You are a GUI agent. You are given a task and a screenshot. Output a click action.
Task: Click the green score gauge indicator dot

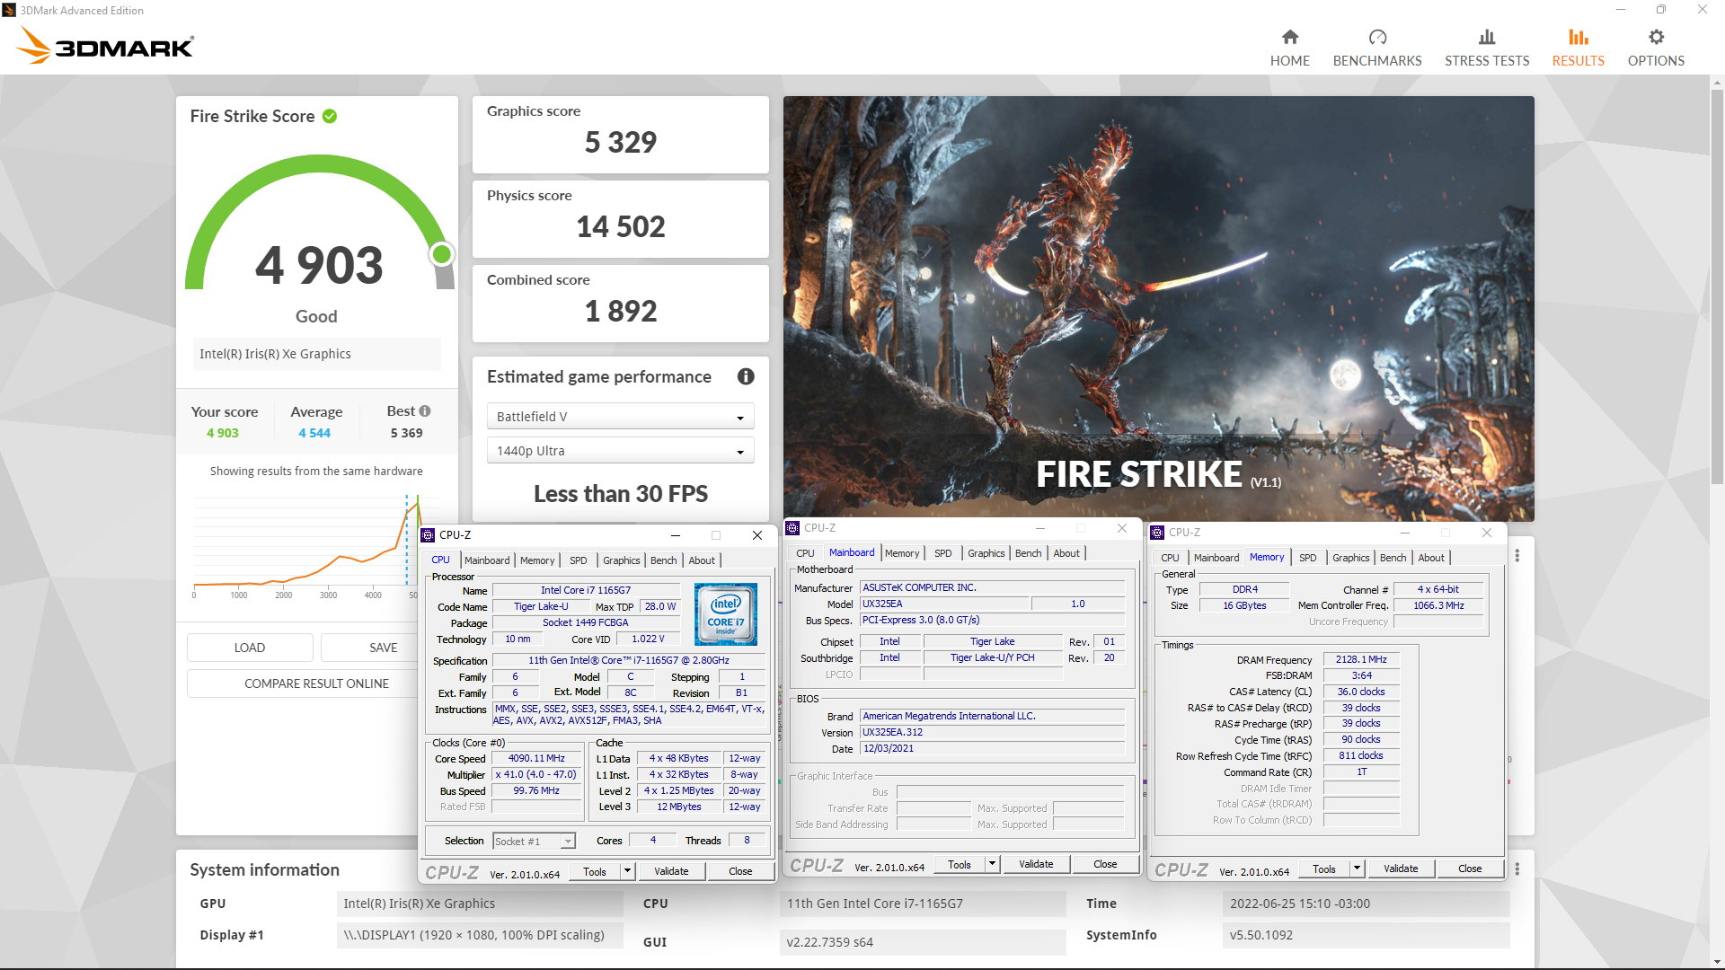pos(441,254)
